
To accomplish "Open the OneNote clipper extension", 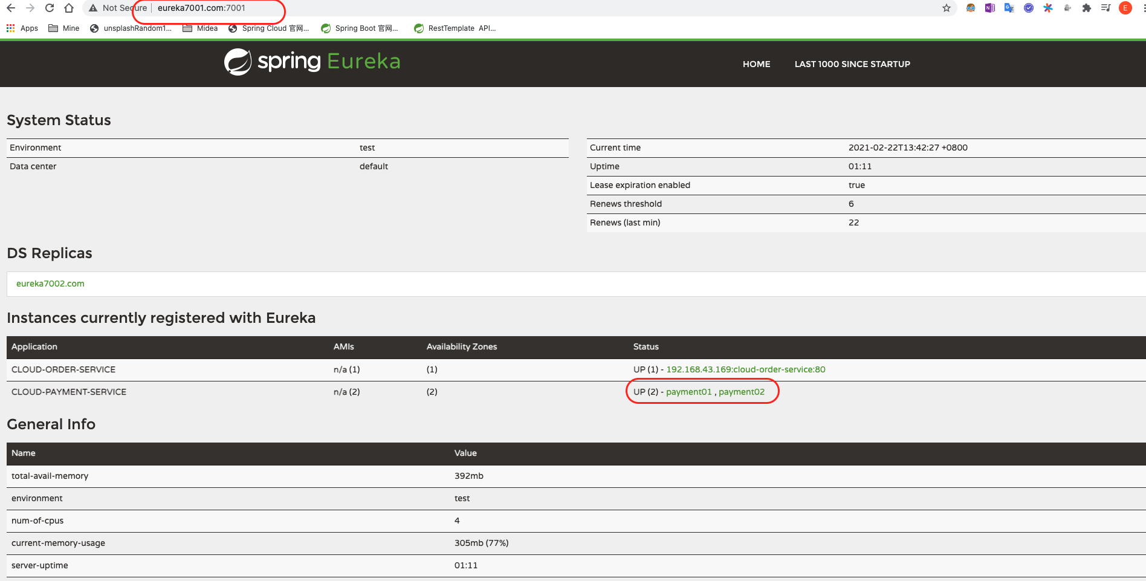I will pyautogui.click(x=989, y=8).
